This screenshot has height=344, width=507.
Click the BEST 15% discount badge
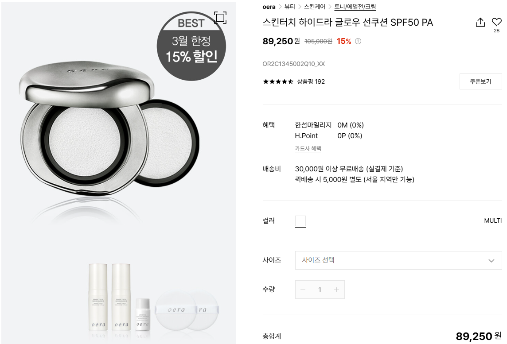tap(191, 46)
